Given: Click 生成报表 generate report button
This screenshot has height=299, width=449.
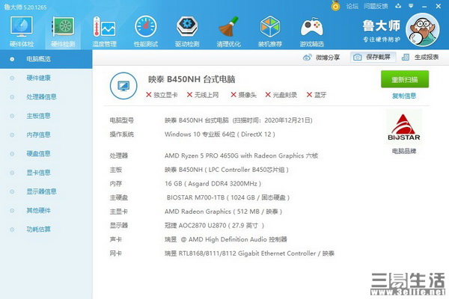Looking at the screenshot, I should [x=420, y=58].
